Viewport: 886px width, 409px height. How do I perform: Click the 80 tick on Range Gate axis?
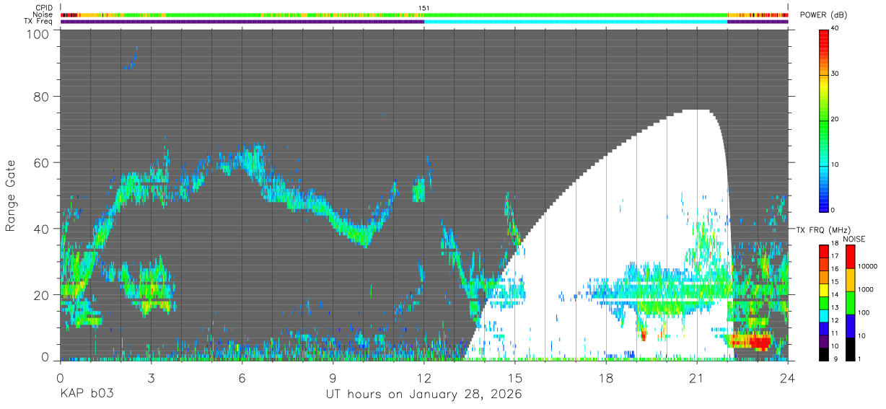pos(42,96)
